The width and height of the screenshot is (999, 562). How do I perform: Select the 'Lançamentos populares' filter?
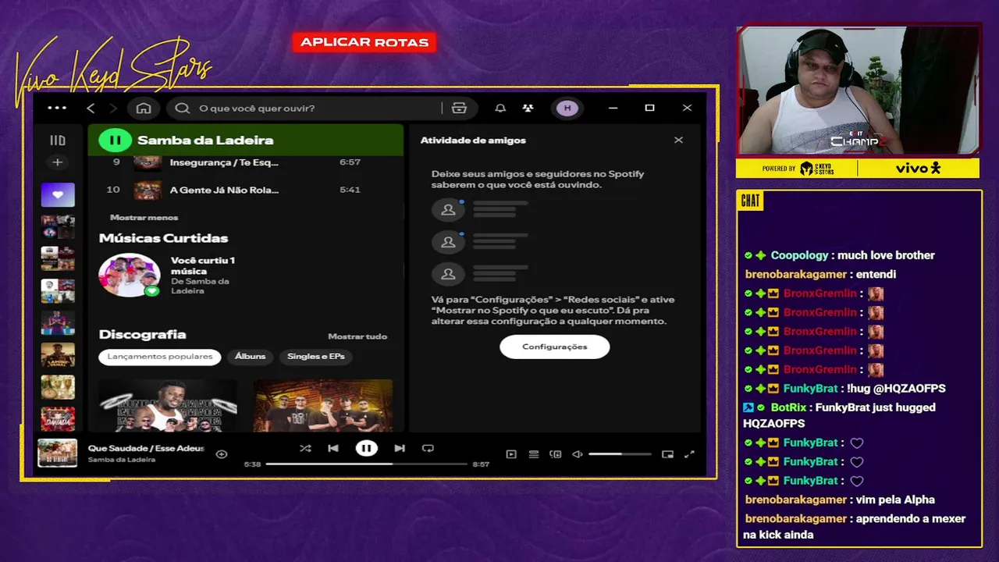[160, 357]
